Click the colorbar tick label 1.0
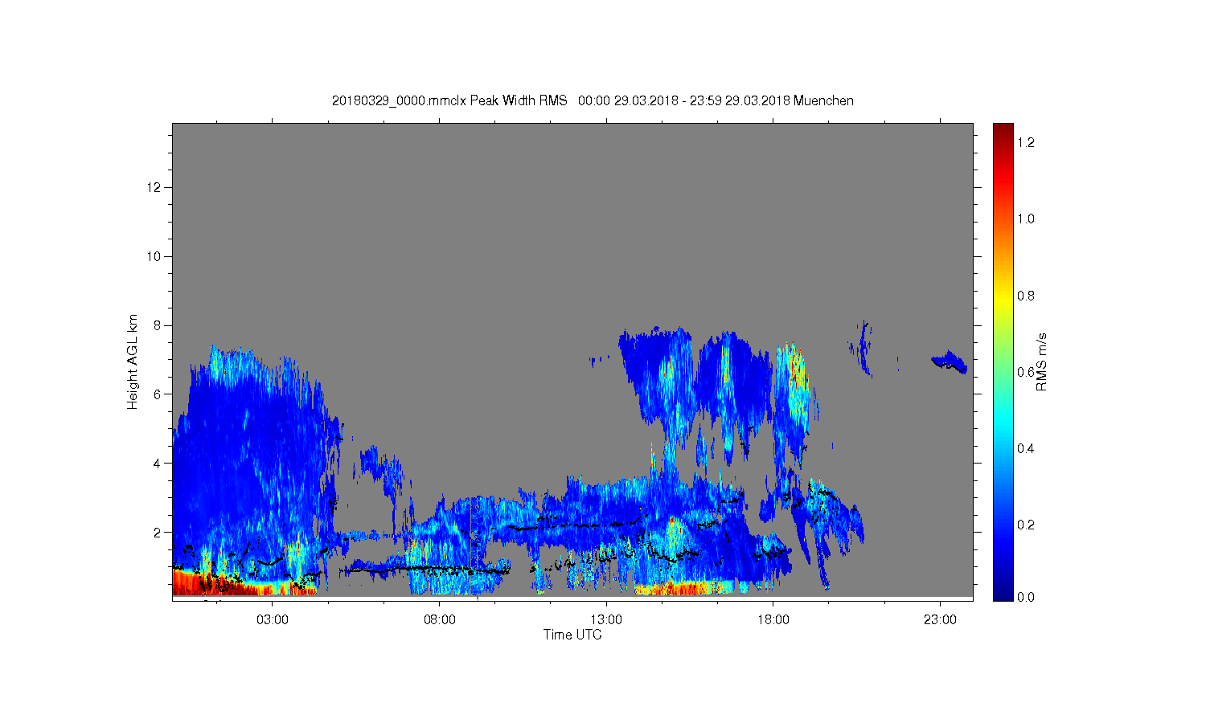 pos(1026,219)
